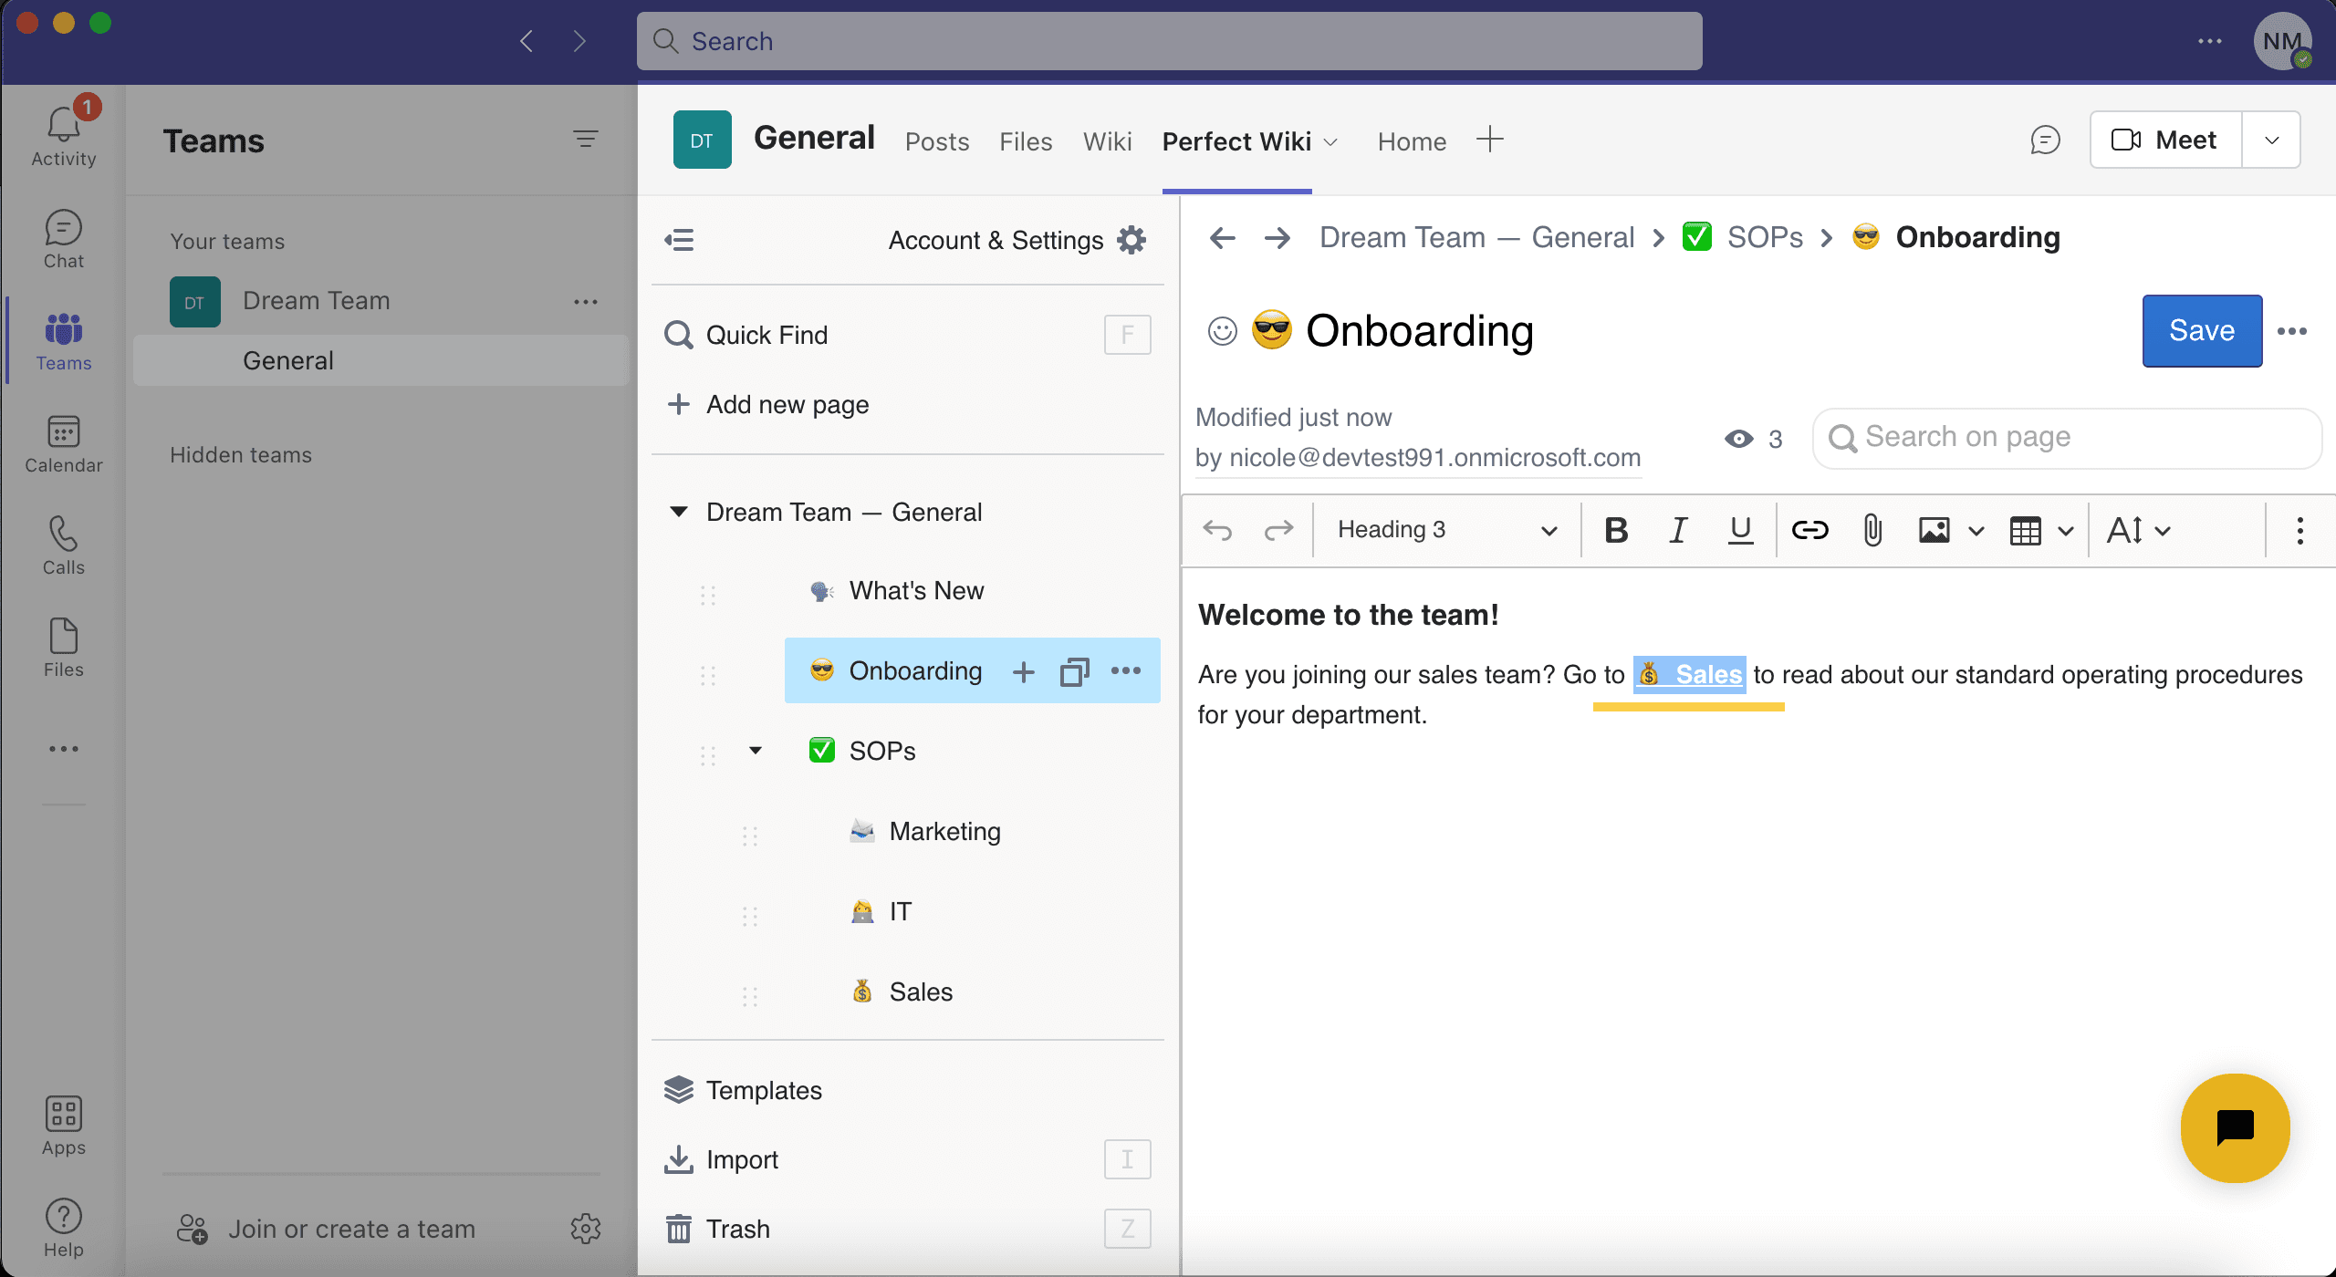The image size is (2336, 1277).
Task: Toggle italic formatting
Action: tap(1678, 530)
